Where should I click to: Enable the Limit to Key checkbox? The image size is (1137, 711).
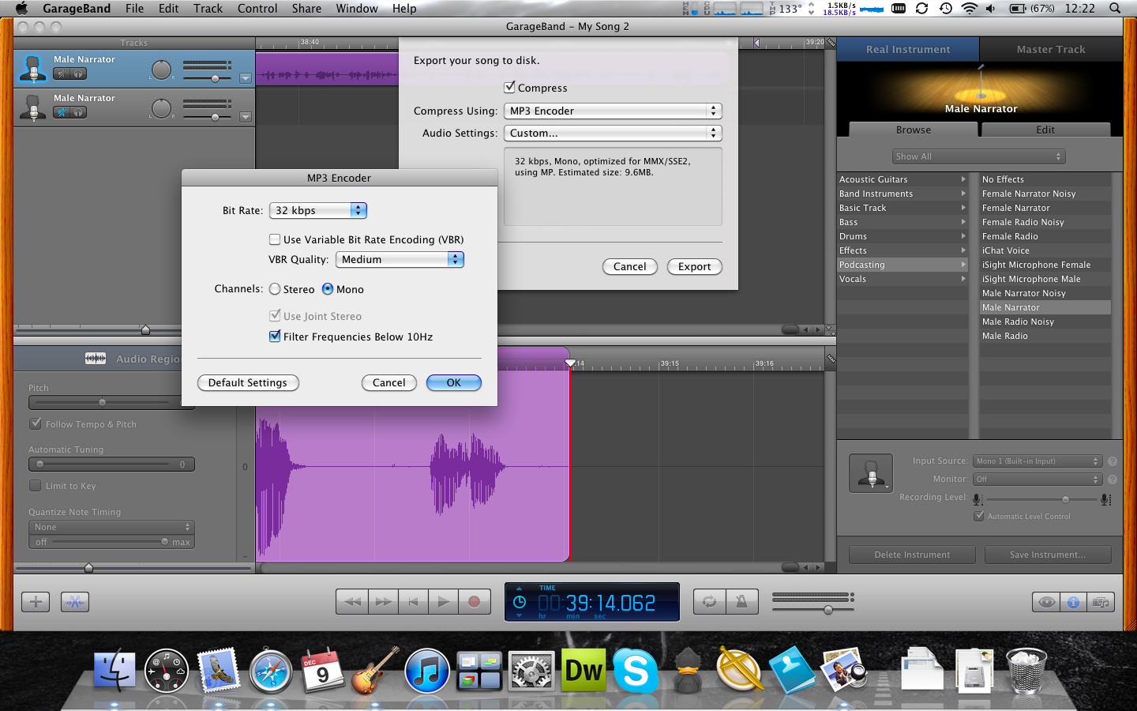pos(36,486)
